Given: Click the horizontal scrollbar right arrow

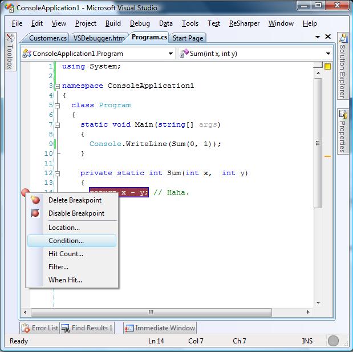Looking at the screenshot, I should [x=308, y=312].
